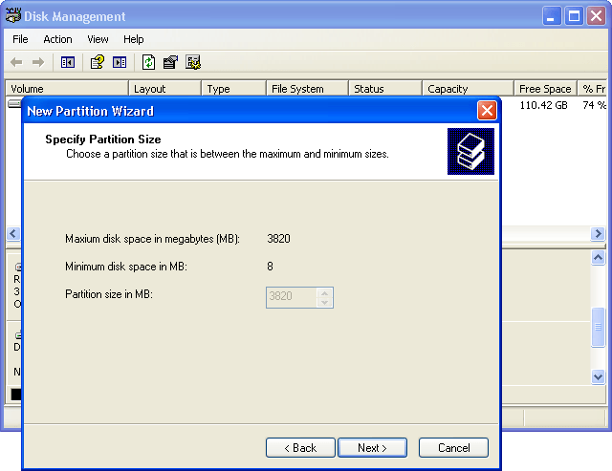
Task: Open the Help menu
Action: tap(134, 39)
